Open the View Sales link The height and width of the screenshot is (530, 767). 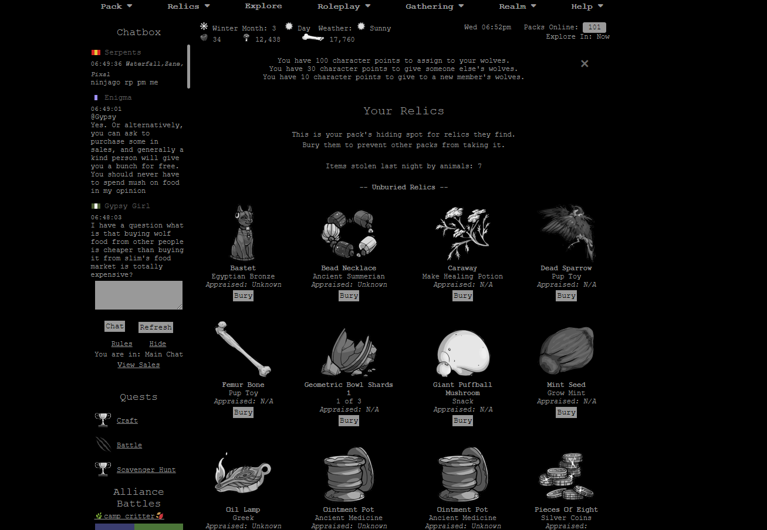point(138,365)
